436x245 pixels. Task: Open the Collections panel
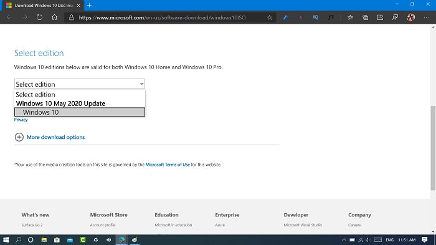(366, 17)
